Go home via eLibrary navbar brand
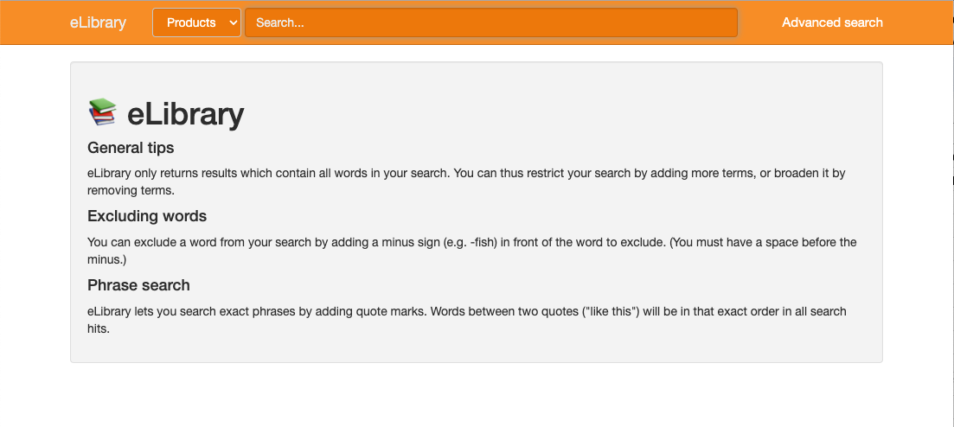Viewport: 954px width, 427px height. point(98,22)
